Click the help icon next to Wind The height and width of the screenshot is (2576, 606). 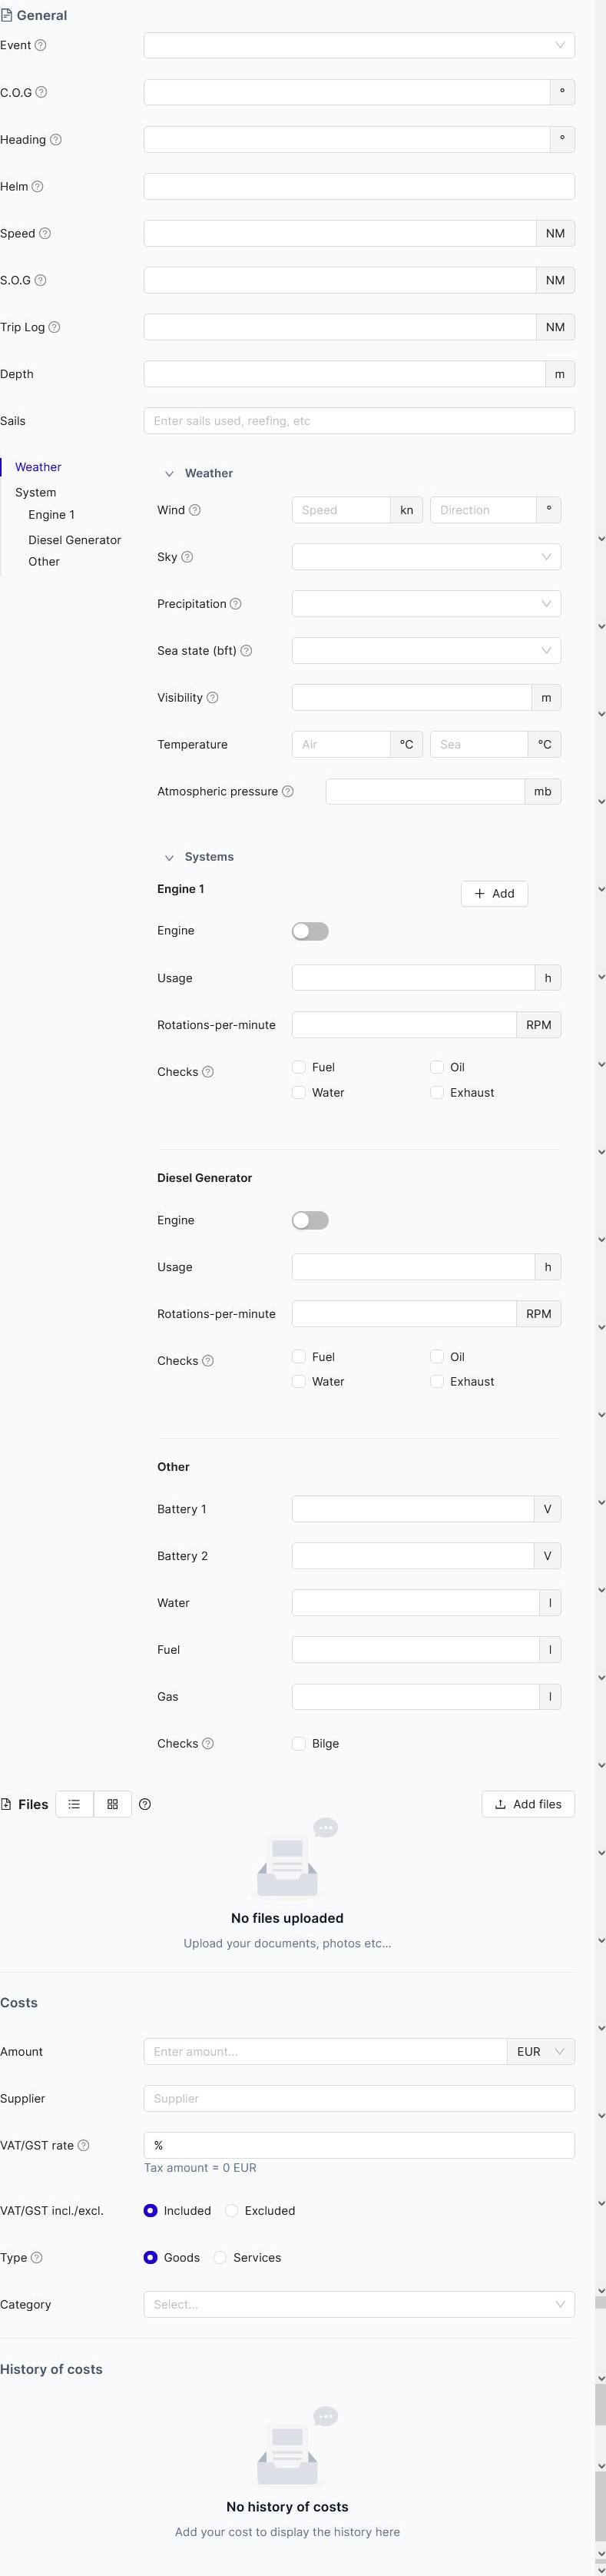(x=195, y=510)
